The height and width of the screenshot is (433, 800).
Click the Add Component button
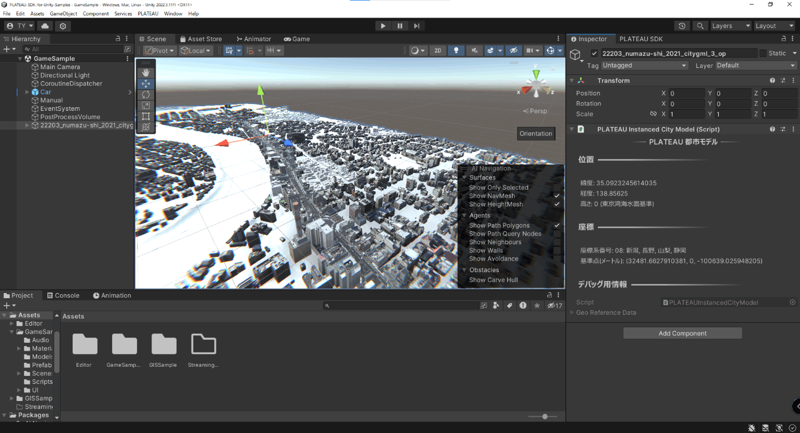(x=682, y=333)
